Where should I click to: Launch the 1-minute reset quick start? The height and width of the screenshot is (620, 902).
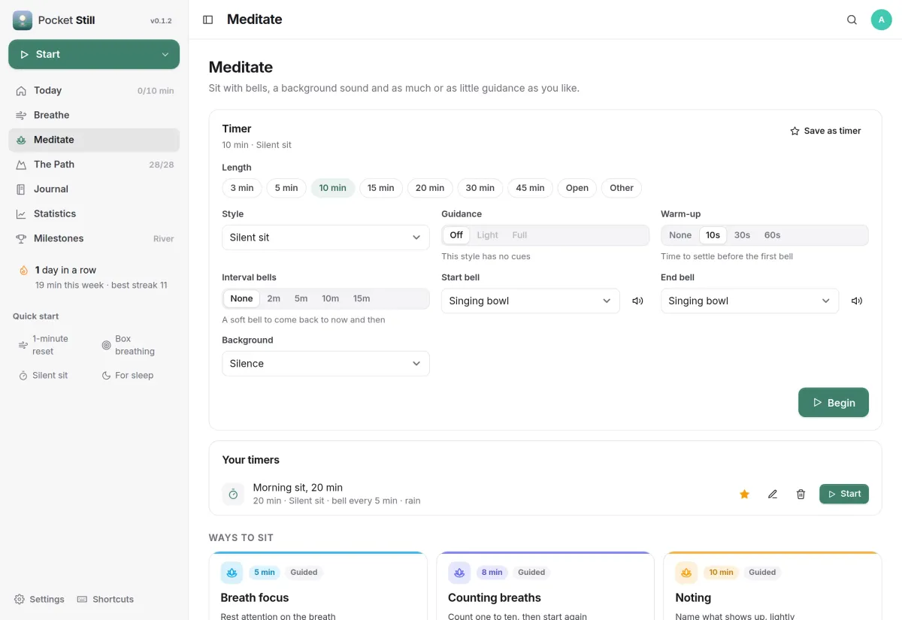(x=52, y=345)
